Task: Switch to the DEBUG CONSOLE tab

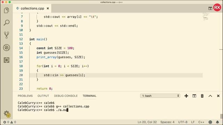Action: point(66,96)
